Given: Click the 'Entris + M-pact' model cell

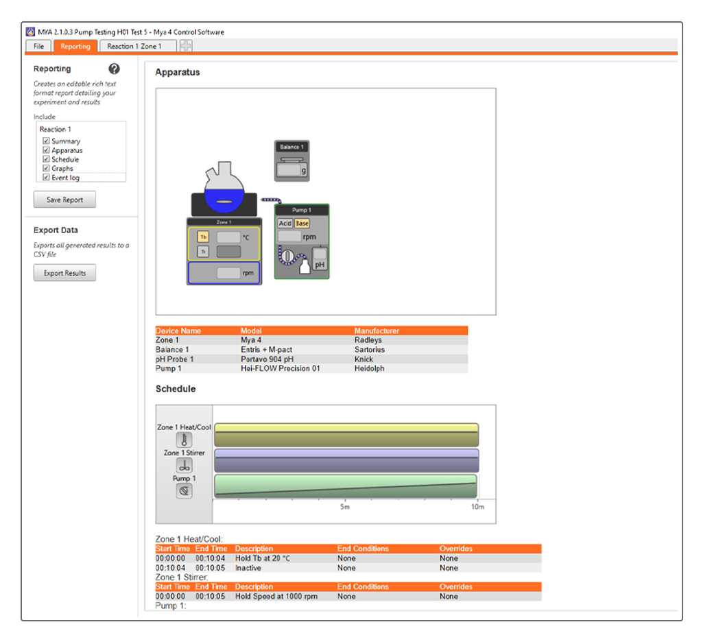Looking at the screenshot, I should click(266, 350).
